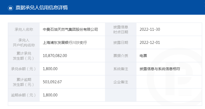Click the 承兑人名称 label cell
This screenshot has width=205, height=109.
coord(24,29)
